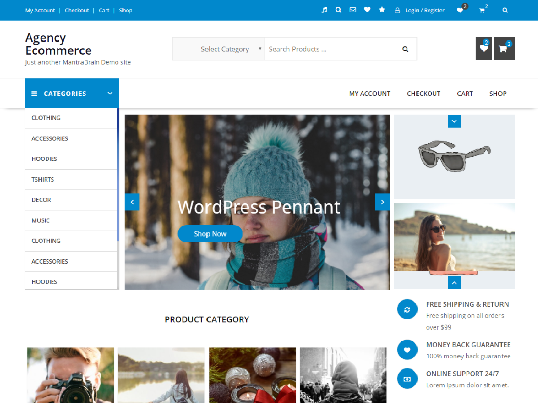Screen dimensions: 538x403
Task: Switch to the Checkout menu item
Action: pos(423,93)
